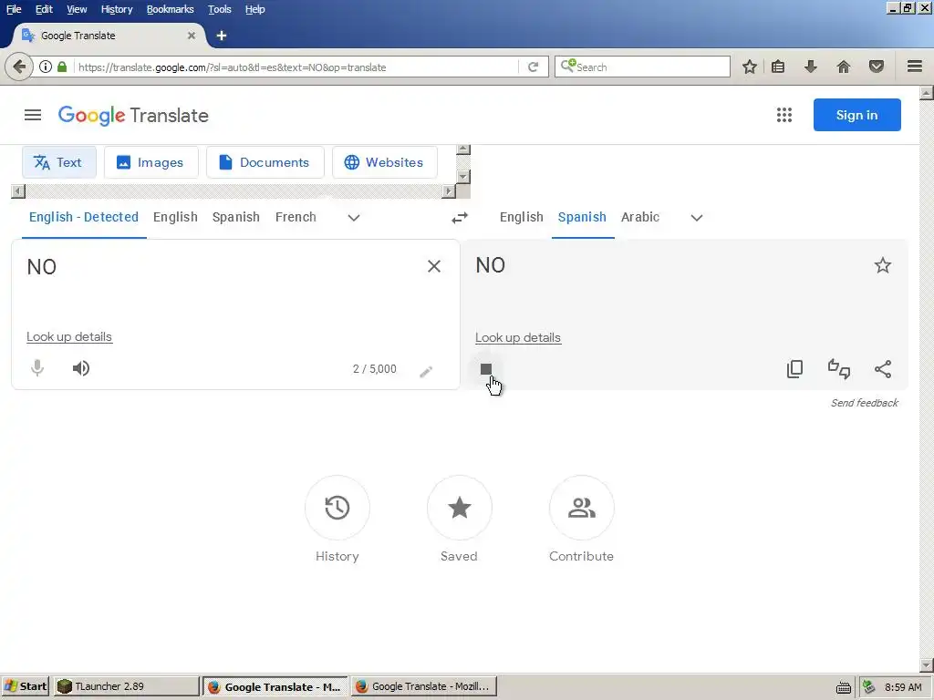This screenshot has height=700, width=934.
Task: Open the View menu
Action: (x=77, y=9)
